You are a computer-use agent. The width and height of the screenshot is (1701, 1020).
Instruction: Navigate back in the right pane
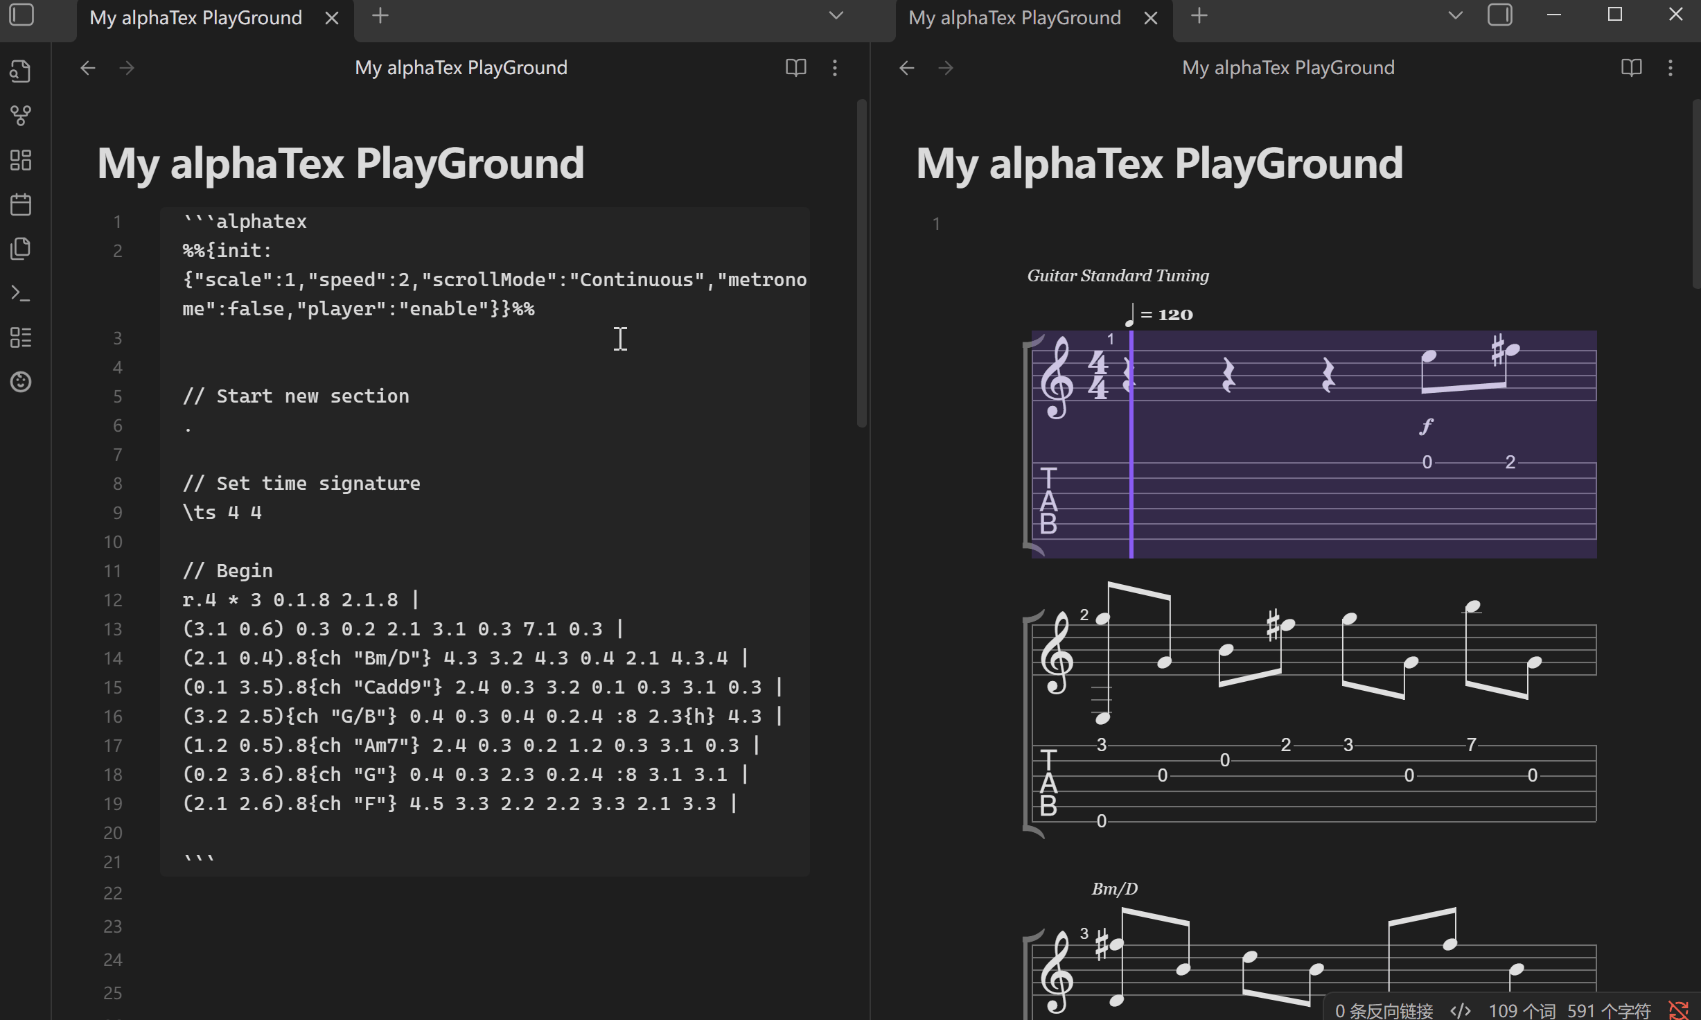tap(907, 68)
